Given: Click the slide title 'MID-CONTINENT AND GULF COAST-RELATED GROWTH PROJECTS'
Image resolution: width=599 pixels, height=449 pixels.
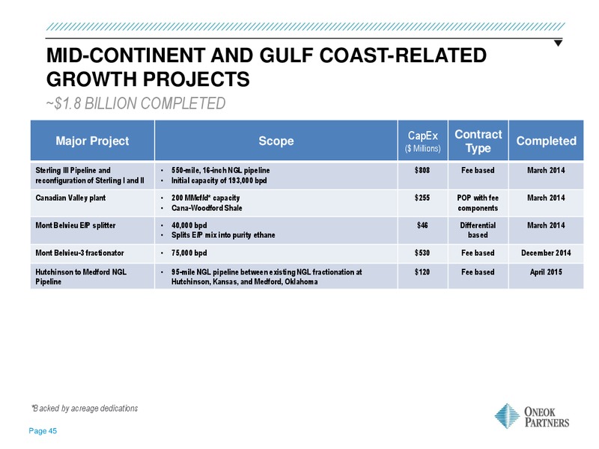Looking at the screenshot, I should point(267,67).
